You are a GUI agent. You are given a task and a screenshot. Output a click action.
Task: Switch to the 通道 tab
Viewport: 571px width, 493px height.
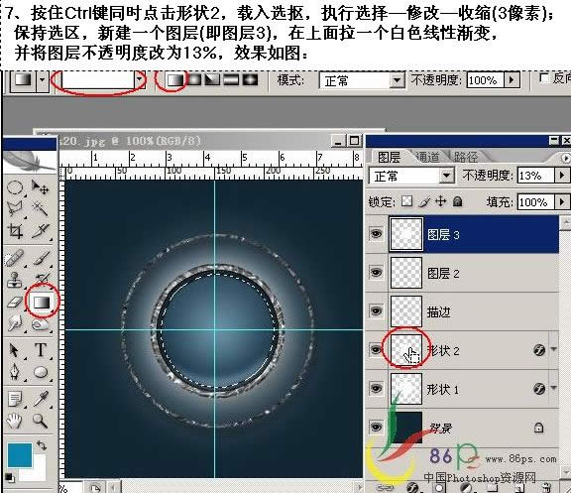[x=428, y=157]
